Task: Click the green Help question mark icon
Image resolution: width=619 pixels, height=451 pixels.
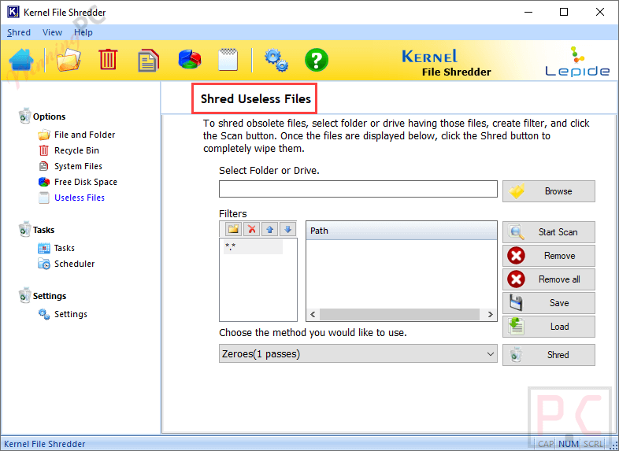Action: click(317, 60)
